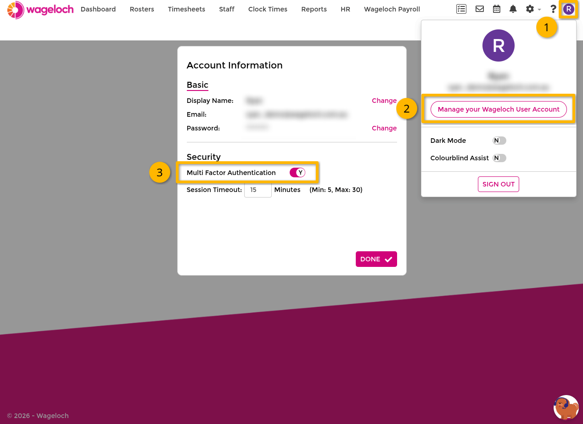This screenshot has width=583, height=424.
Task: Click the © 2026 - Wageloch footer text
Action: 38,416
